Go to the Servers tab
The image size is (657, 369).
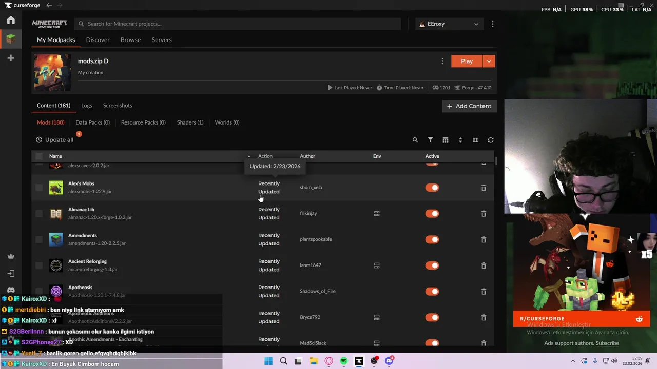[x=162, y=40]
